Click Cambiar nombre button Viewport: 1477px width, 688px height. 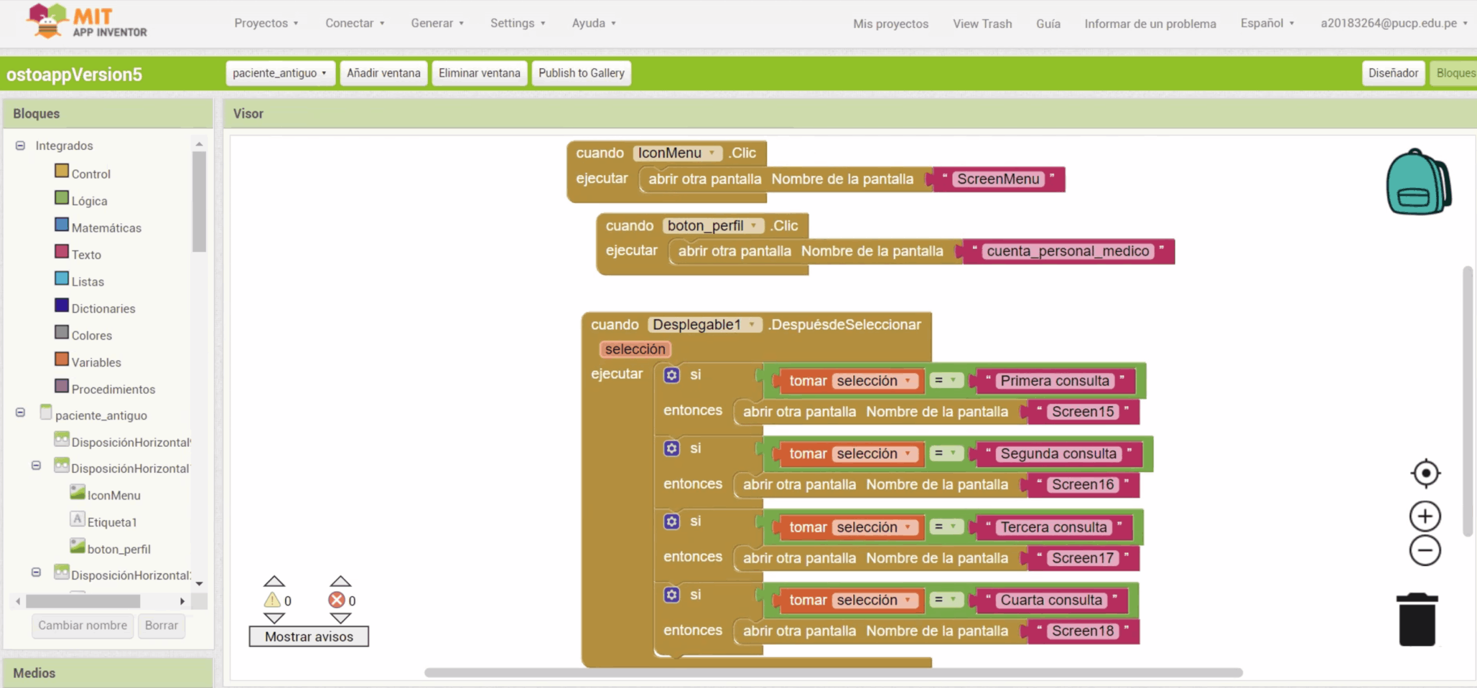tap(83, 625)
